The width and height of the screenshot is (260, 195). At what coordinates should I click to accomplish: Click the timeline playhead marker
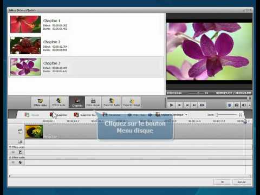click(245, 121)
